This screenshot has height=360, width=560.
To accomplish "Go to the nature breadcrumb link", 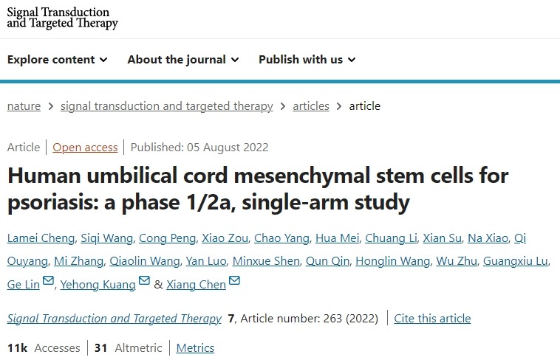I will (24, 106).
